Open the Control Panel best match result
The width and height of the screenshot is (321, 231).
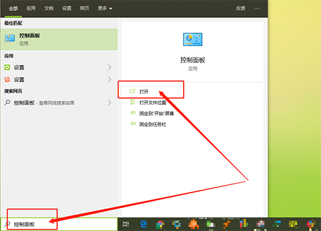pos(59,40)
